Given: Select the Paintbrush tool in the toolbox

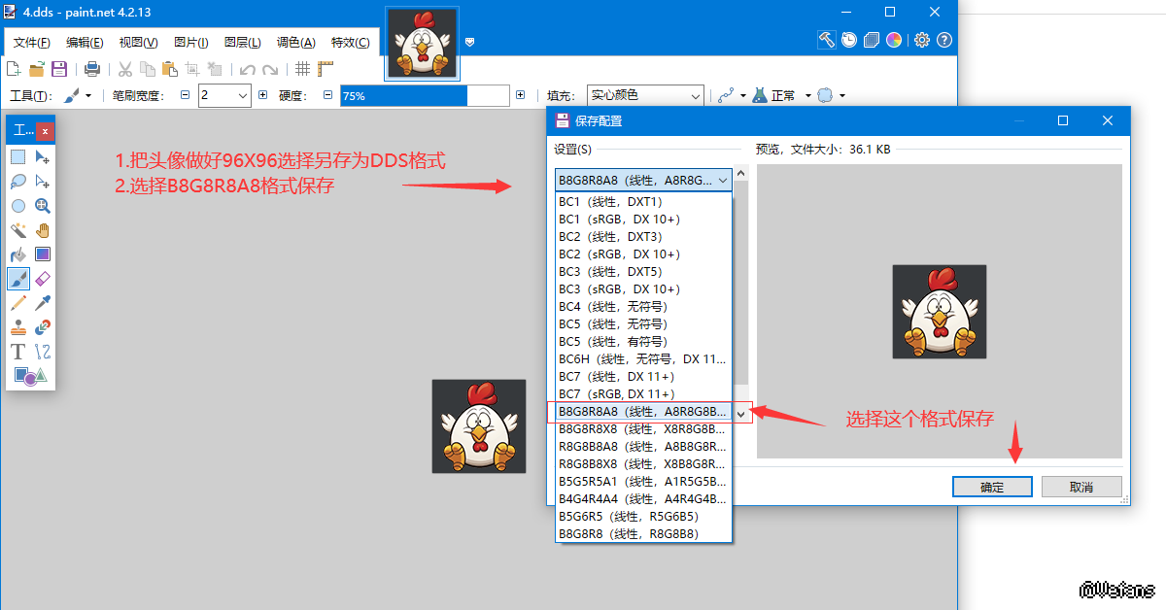Looking at the screenshot, I should pyautogui.click(x=18, y=279).
